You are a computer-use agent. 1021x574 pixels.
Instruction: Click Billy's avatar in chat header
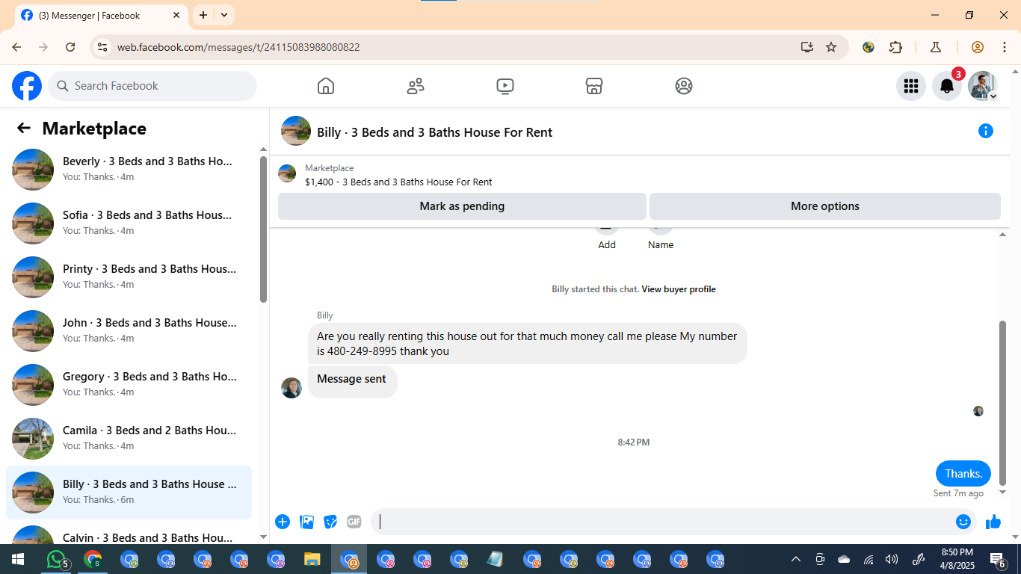(x=296, y=132)
